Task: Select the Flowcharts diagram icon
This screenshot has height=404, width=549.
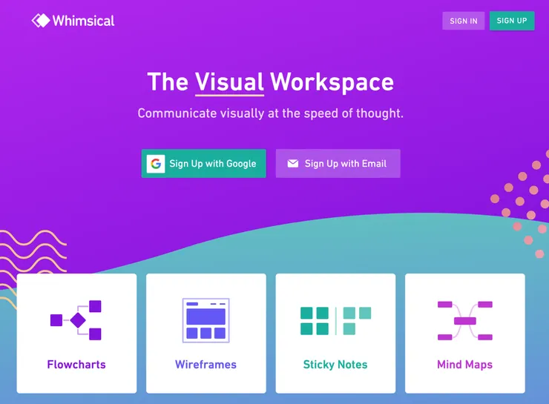Action: pos(76,320)
